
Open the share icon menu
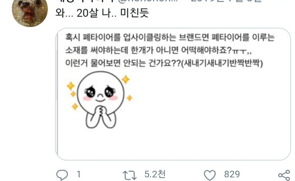[x=284, y=175]
